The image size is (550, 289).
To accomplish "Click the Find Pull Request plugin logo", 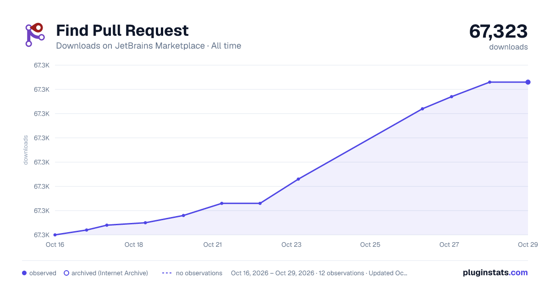I will click(x=35, y=35).
